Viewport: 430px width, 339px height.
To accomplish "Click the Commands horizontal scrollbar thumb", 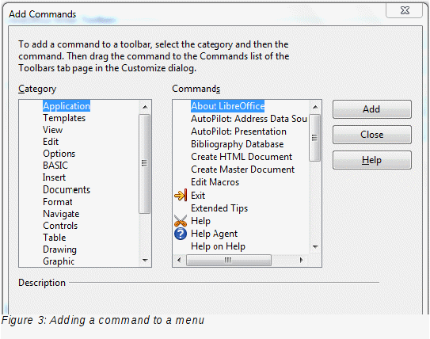I will pyautogui.click(x=228, y=260).
